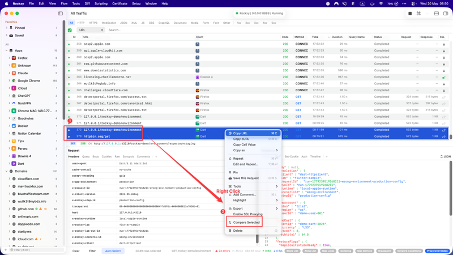This screenshot has height=255, width=453.
Task: Select the Pinned pin icon in Favorites
Action: point(11,28)
